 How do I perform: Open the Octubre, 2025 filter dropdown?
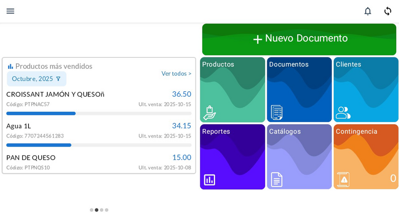(36, 79)
